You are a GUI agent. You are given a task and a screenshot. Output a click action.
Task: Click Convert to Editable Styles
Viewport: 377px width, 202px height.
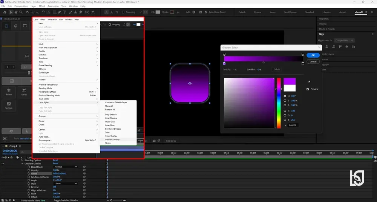116,103
